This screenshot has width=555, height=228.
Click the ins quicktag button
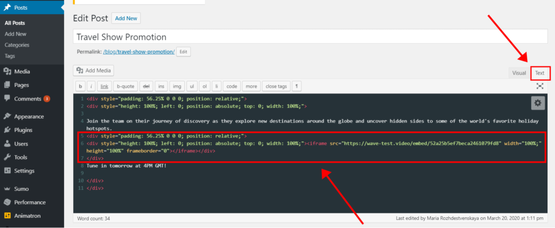coord(161,86)
